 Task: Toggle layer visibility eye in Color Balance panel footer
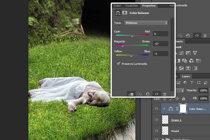click(x=156, y=94)
